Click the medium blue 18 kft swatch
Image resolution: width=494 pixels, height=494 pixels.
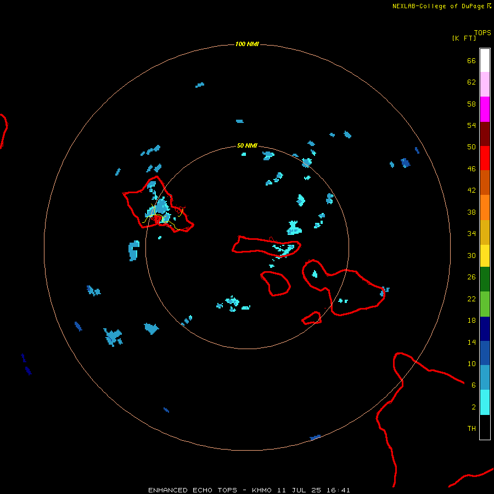(485, 352)
